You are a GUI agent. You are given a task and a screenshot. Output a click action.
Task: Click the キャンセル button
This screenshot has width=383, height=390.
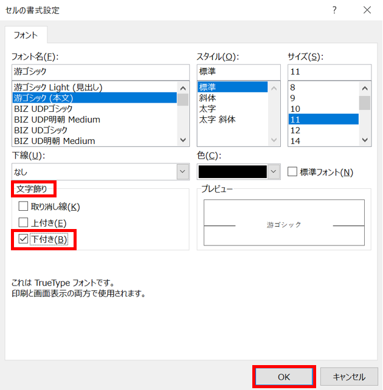point(349,377)
